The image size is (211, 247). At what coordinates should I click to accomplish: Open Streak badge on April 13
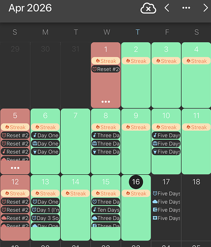click(x=45, y=193)
